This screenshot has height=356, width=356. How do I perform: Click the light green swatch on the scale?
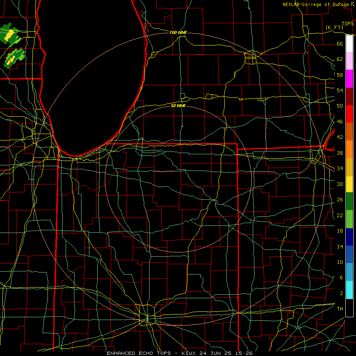(x=349, y=219)
